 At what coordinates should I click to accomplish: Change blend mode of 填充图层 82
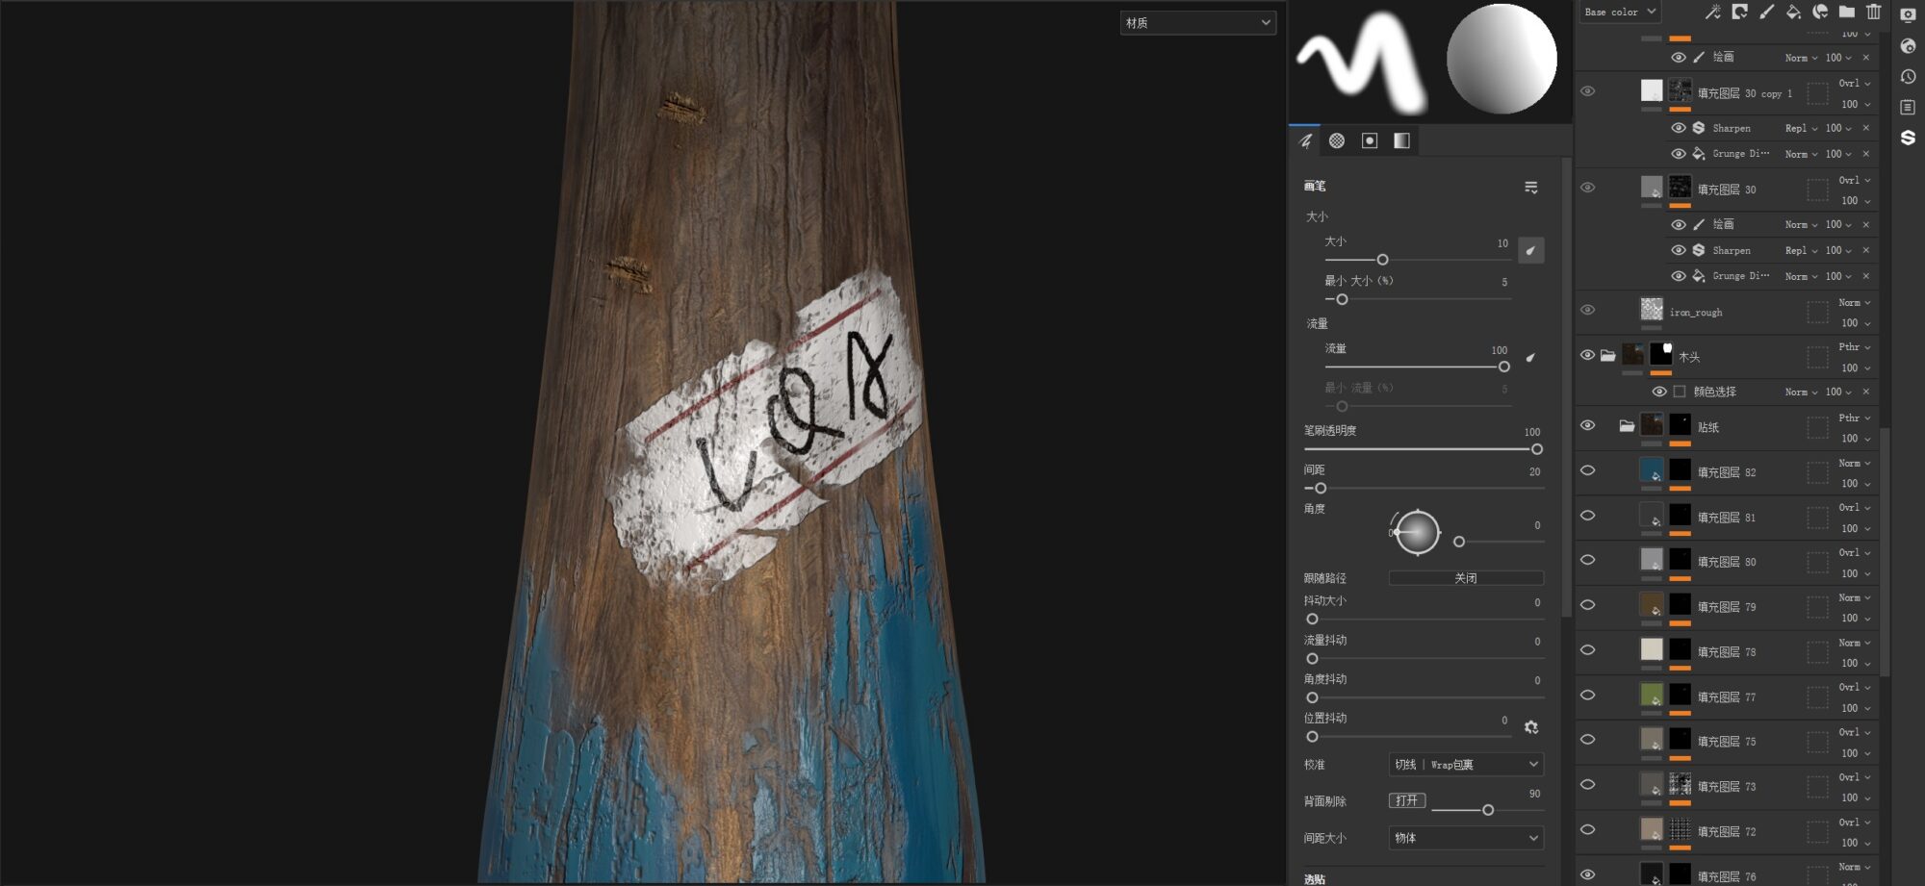pyautogui.click(x=1855, y=464)
